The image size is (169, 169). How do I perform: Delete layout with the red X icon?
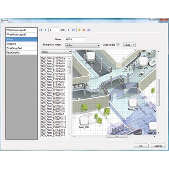click(x=84, y=30)
